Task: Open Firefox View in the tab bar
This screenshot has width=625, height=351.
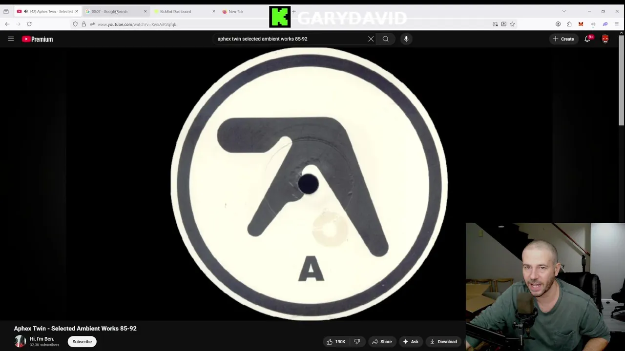Action: [x=6, y=11]
